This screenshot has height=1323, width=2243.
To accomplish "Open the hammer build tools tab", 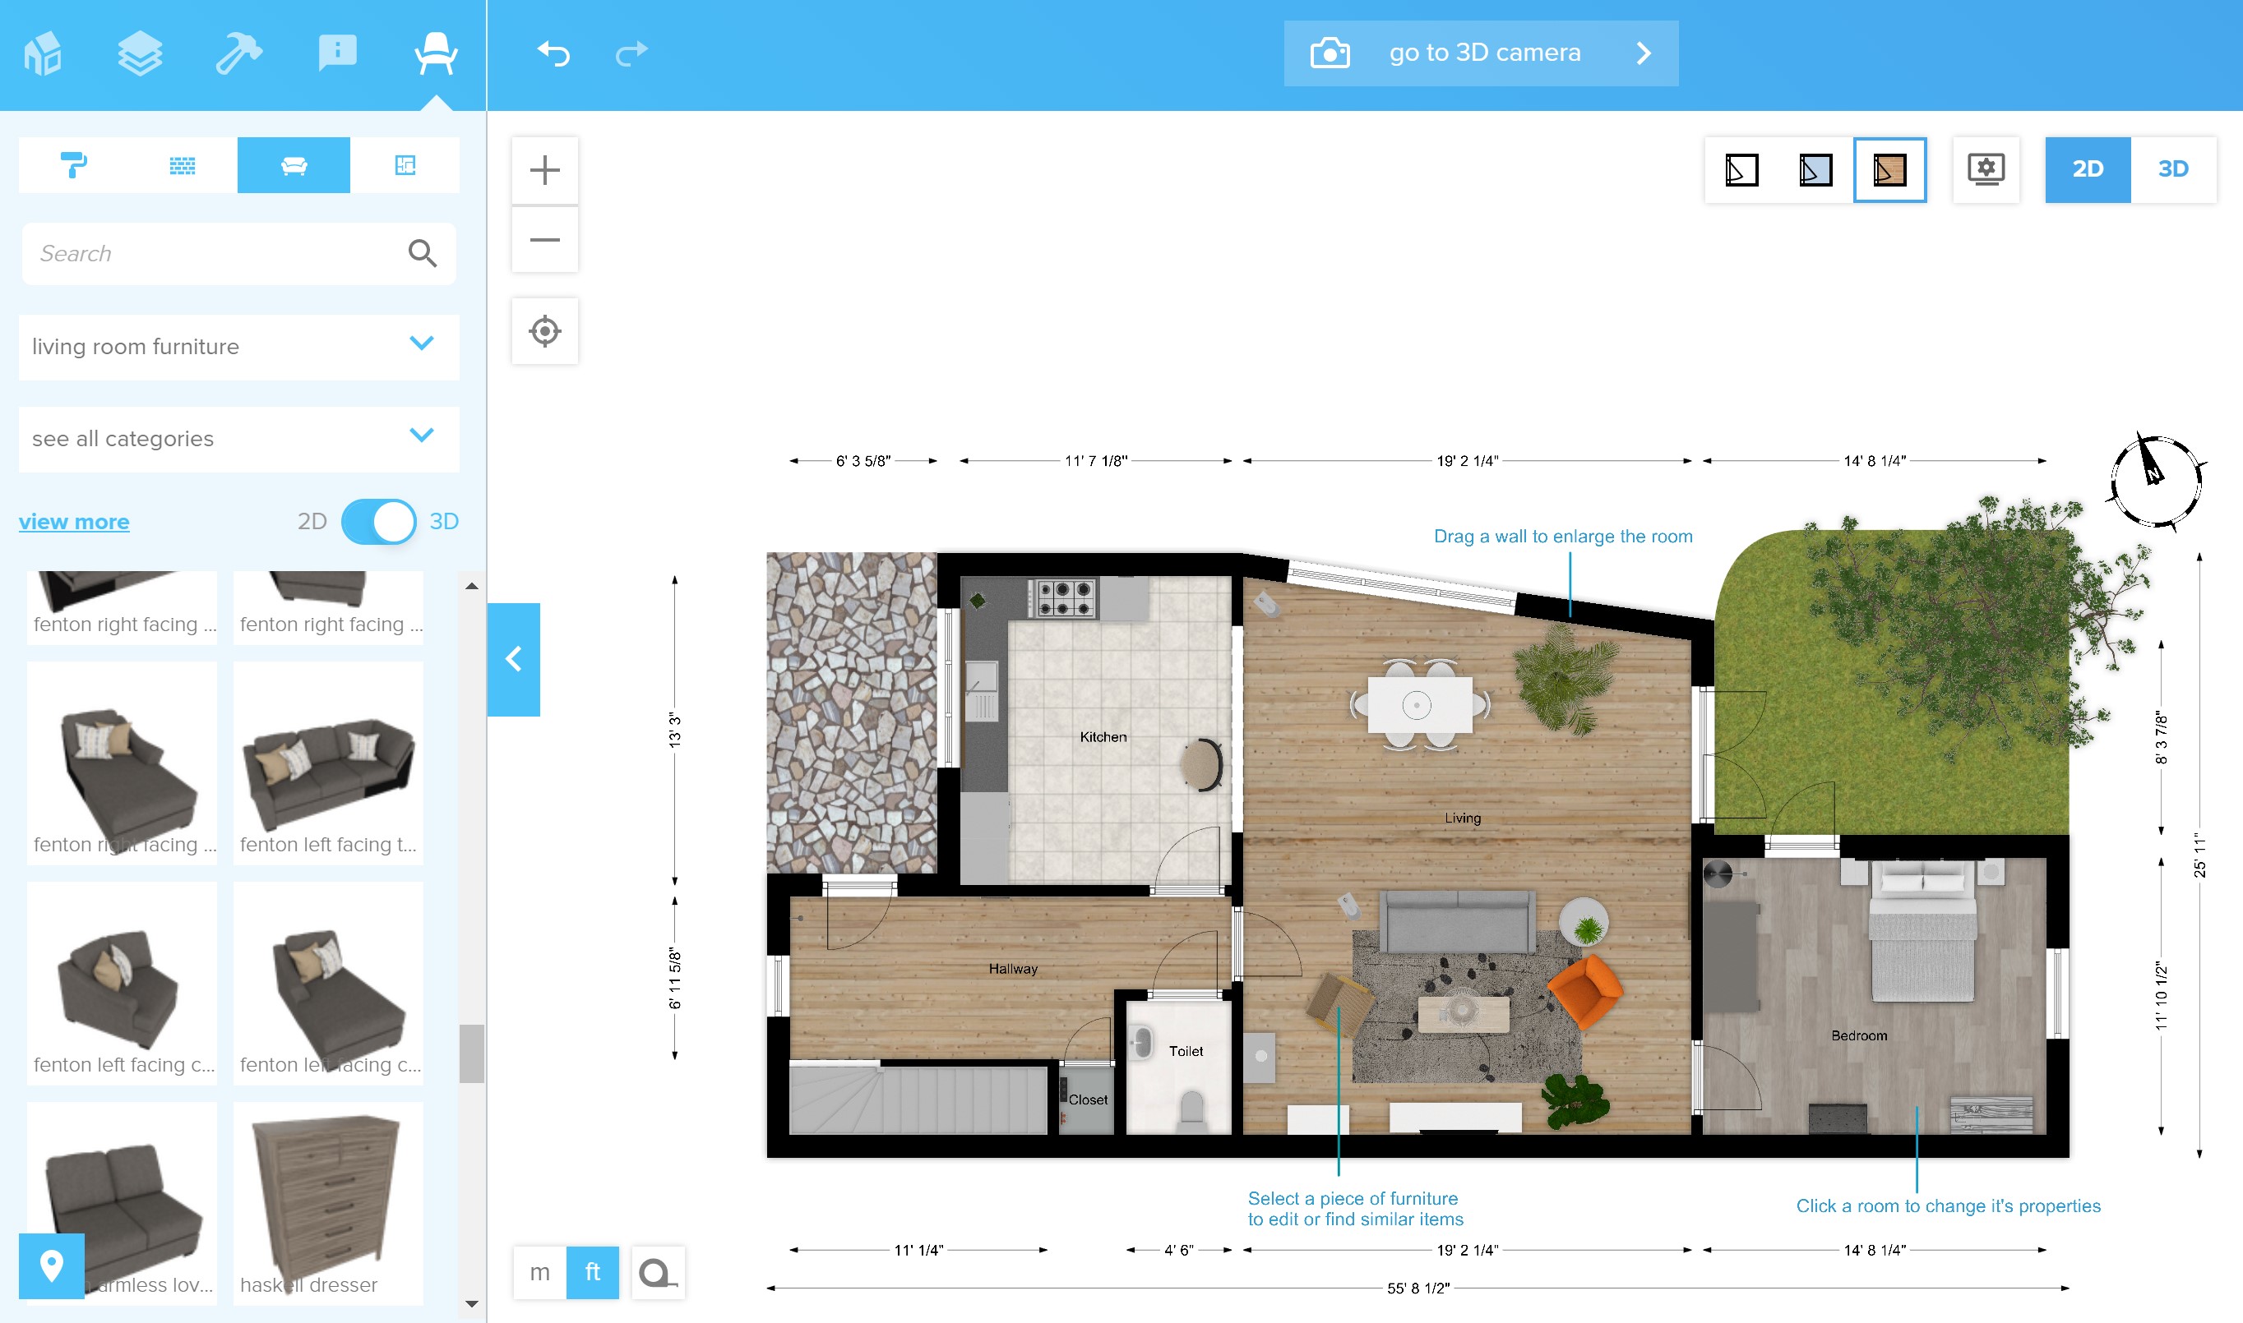I will click(239, 53).
